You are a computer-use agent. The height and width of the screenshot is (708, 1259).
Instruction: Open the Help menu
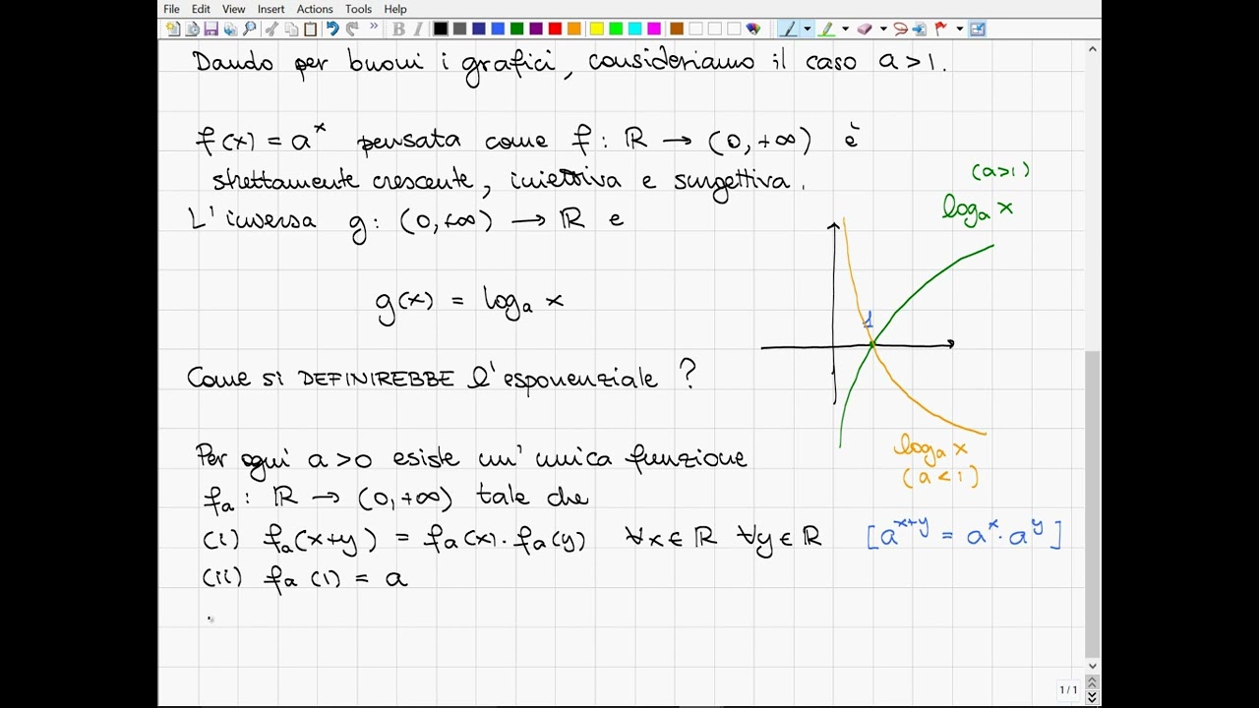coord(395,9)
